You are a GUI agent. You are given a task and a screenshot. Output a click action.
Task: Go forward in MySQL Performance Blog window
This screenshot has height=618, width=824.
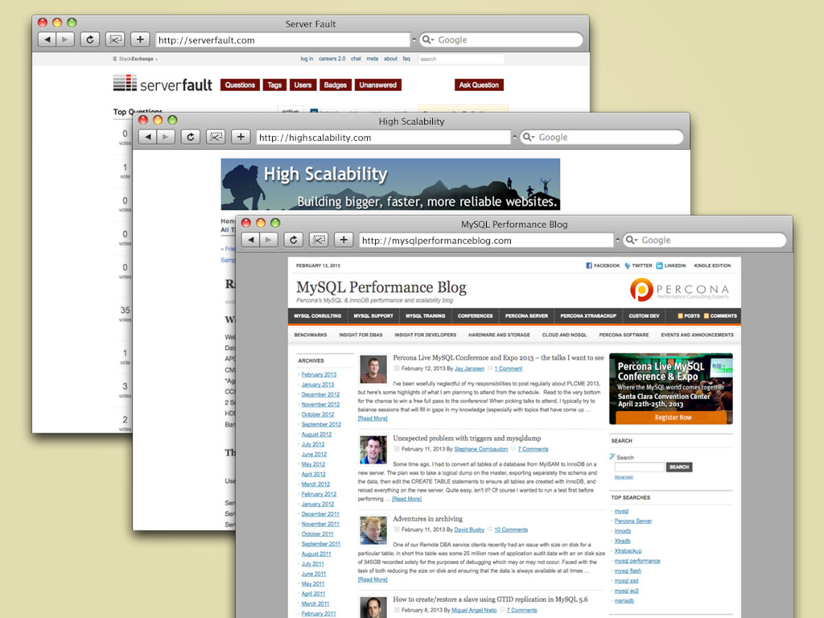pyautogui.click(x=269, y=240)
